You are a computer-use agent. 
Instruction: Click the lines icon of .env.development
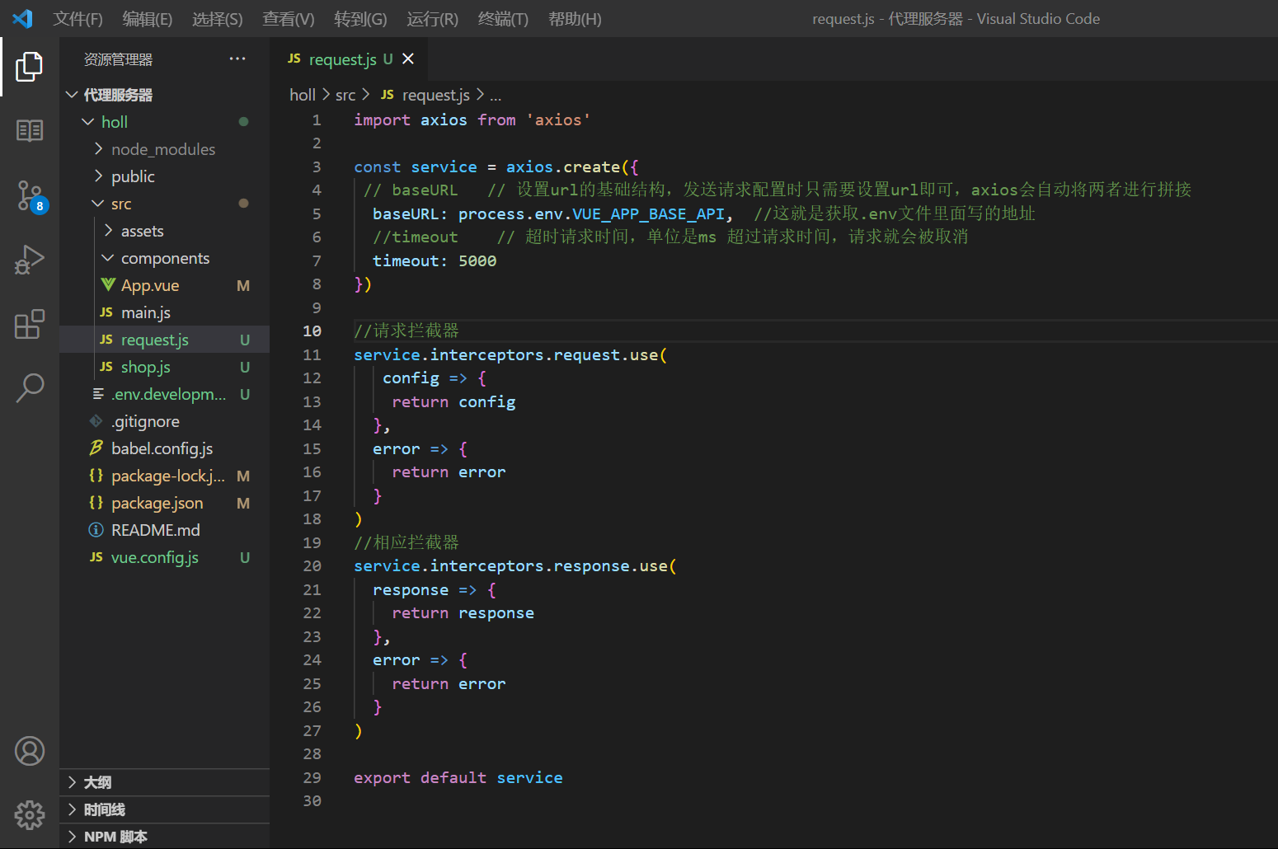point(98,394)
